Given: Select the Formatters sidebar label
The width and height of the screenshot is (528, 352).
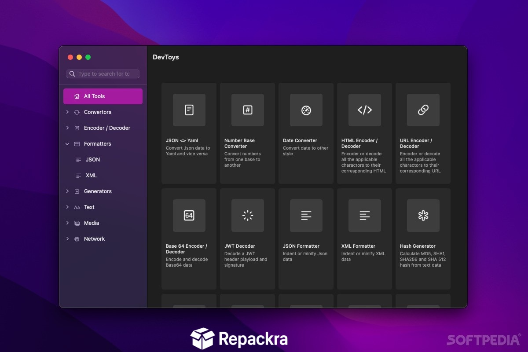Looking at the screenshot, I should pyautogui.click(x=98, y=144).
